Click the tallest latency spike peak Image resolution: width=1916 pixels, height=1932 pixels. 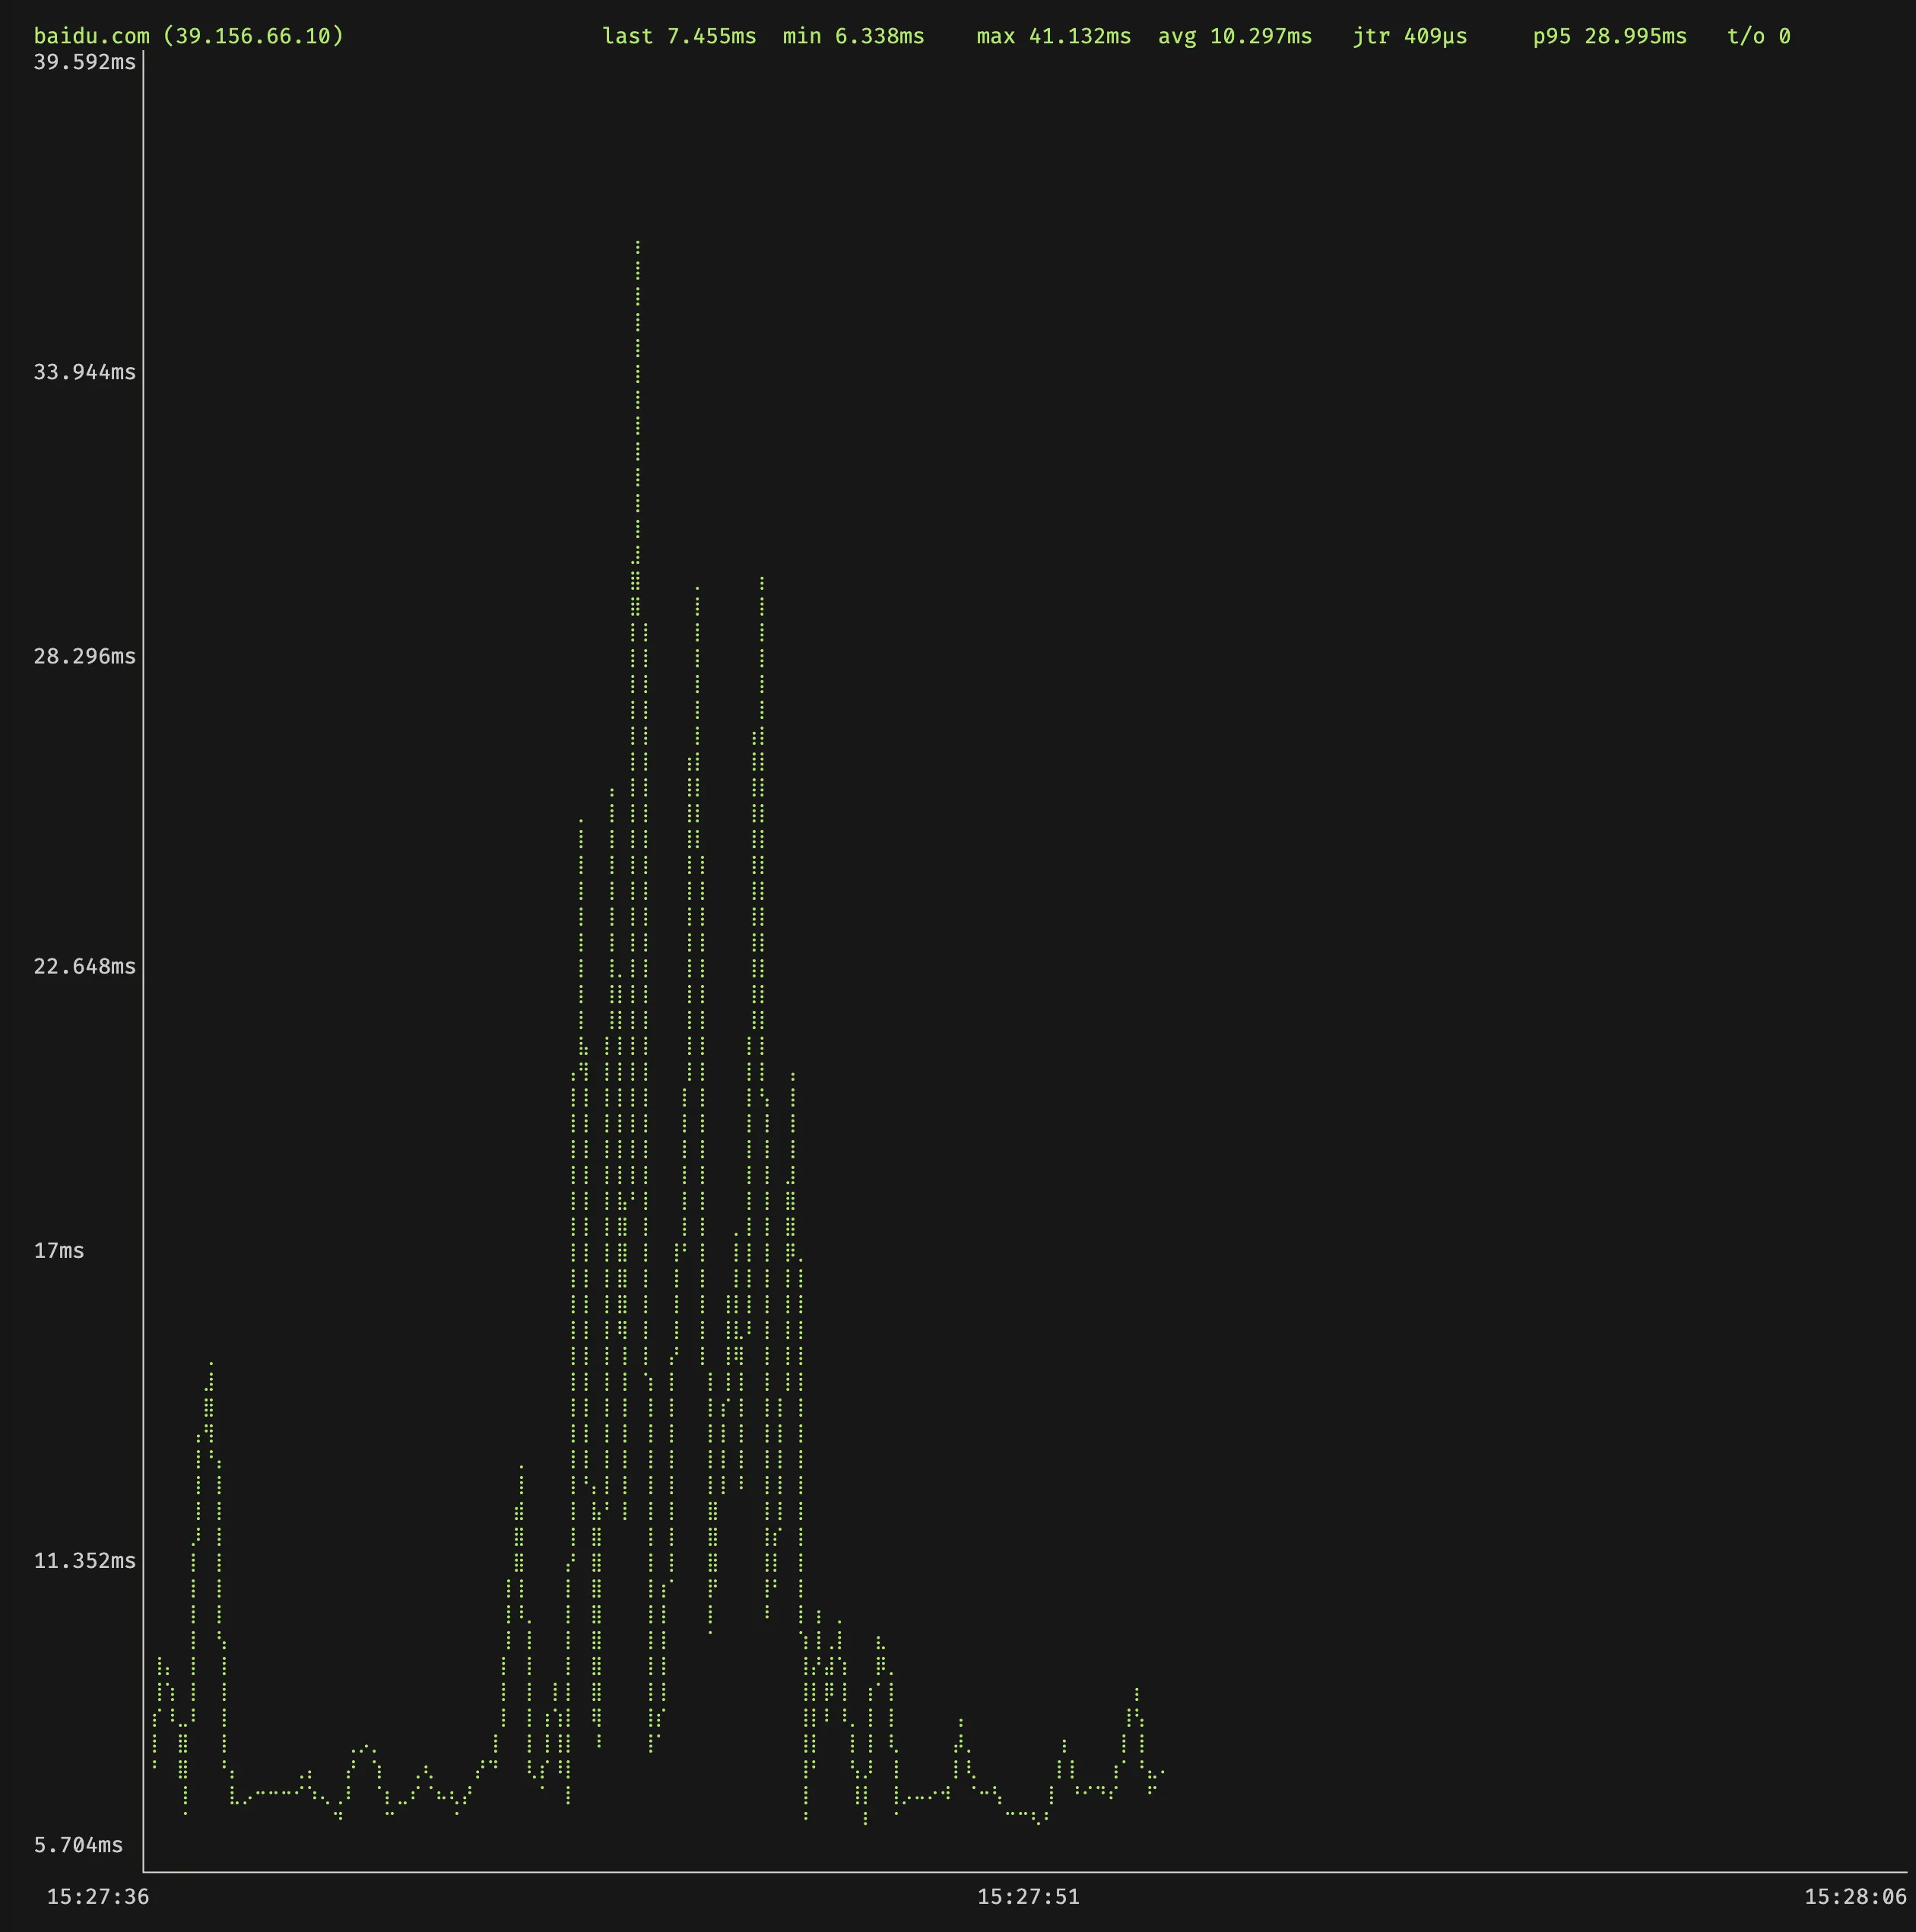click(637, 244)
